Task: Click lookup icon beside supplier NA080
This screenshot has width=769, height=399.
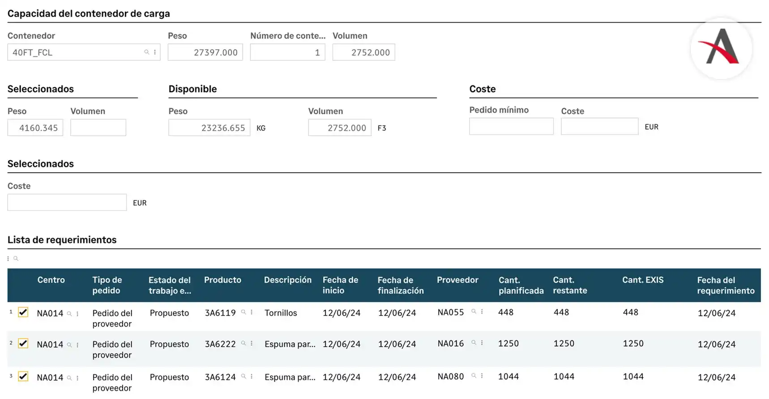Action: (x=474, y=376)
